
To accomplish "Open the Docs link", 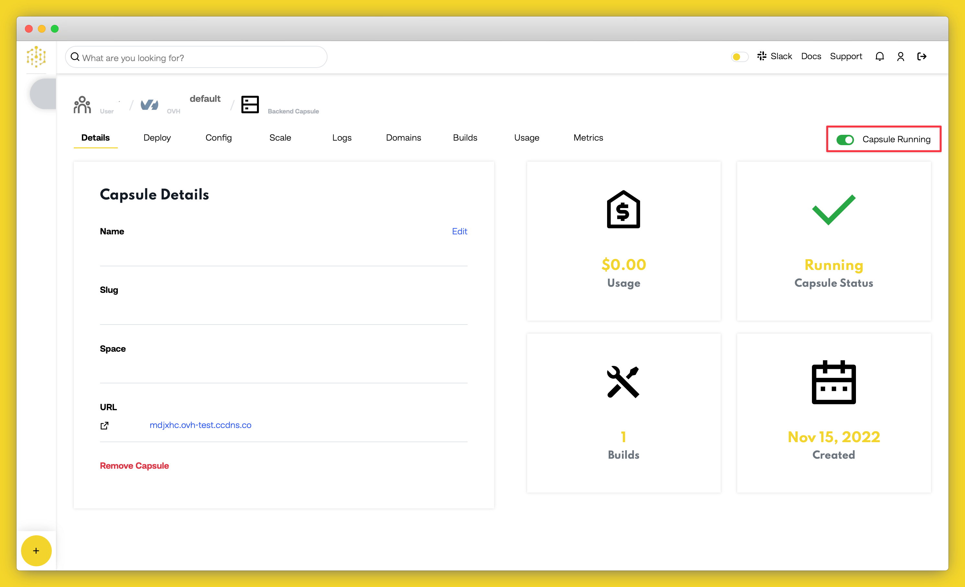I will 811,56.
